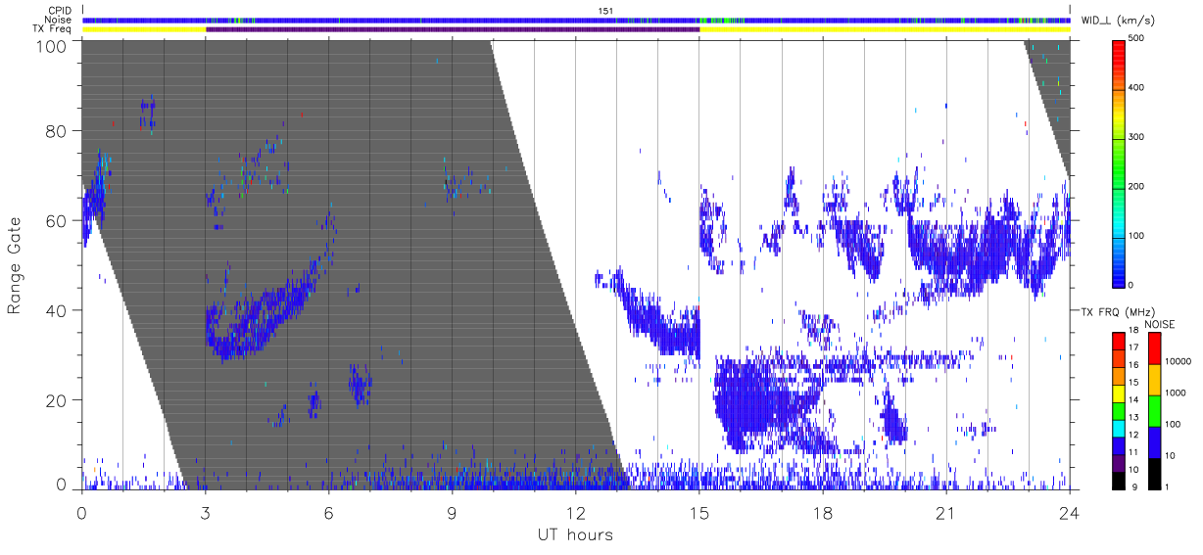Screen dimensions: 1203x555
Task: Click the TX Freq row label
Action: (x=51, y=29)
